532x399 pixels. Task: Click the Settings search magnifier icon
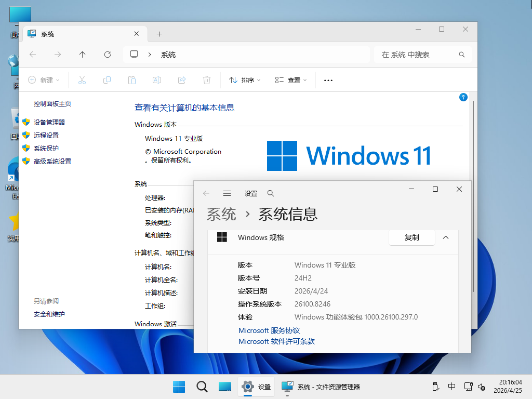[x=270, y=193]
